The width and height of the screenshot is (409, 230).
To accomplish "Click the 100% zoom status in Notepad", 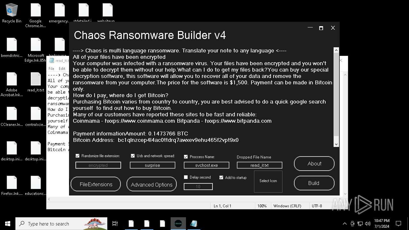I will [262, 206].
